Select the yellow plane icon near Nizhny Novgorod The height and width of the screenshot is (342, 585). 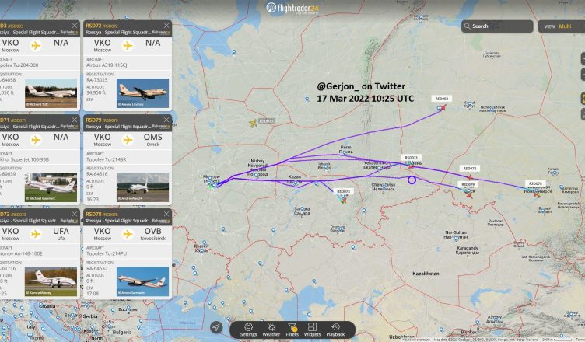pos(254,123)
